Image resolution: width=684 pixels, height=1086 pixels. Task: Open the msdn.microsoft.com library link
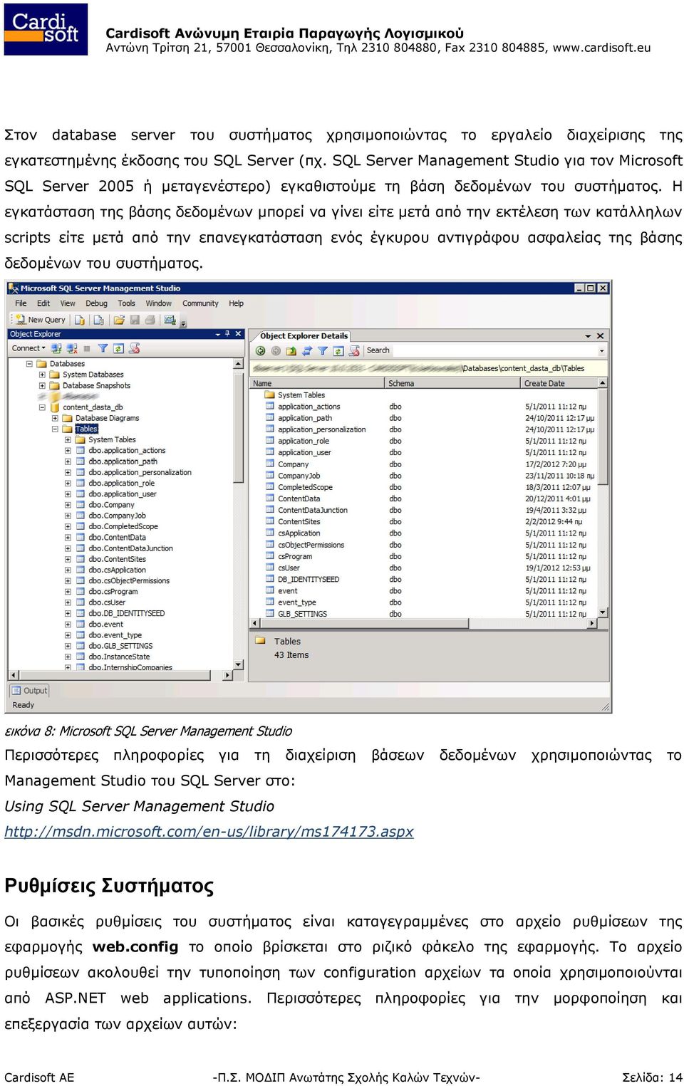[x=209, y=832]
